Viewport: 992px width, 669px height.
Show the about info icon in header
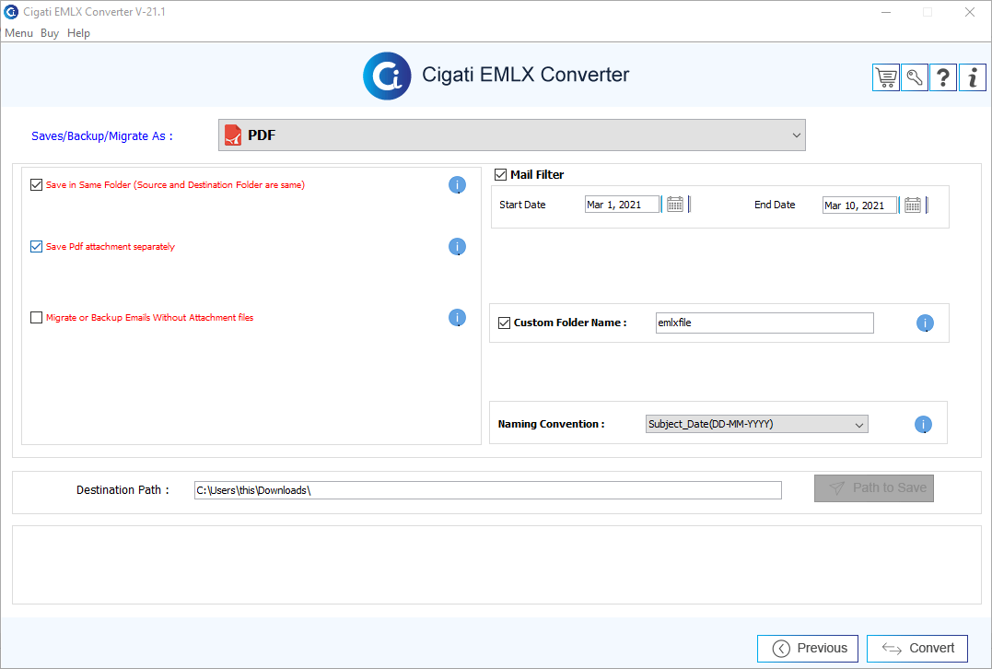pyautogui.click(x=973, y=77)
